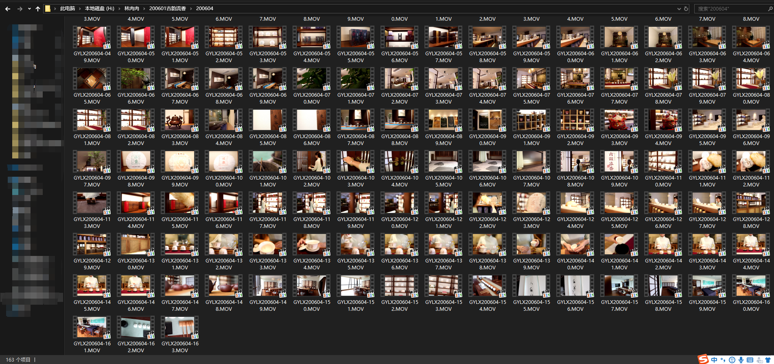Refresh the current folder view
The height and width of the screenshot is (364, 774).
click(686, 9)
